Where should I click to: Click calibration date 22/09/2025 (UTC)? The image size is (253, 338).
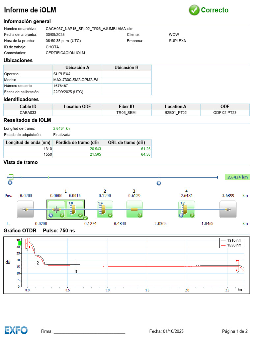77,92
